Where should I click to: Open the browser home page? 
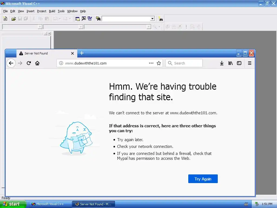(37, 63)
